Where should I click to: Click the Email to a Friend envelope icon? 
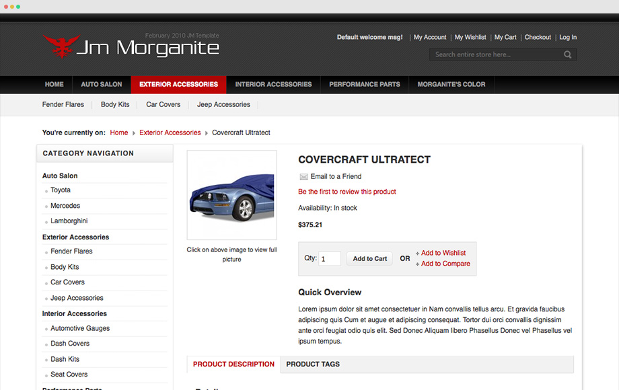303,177
